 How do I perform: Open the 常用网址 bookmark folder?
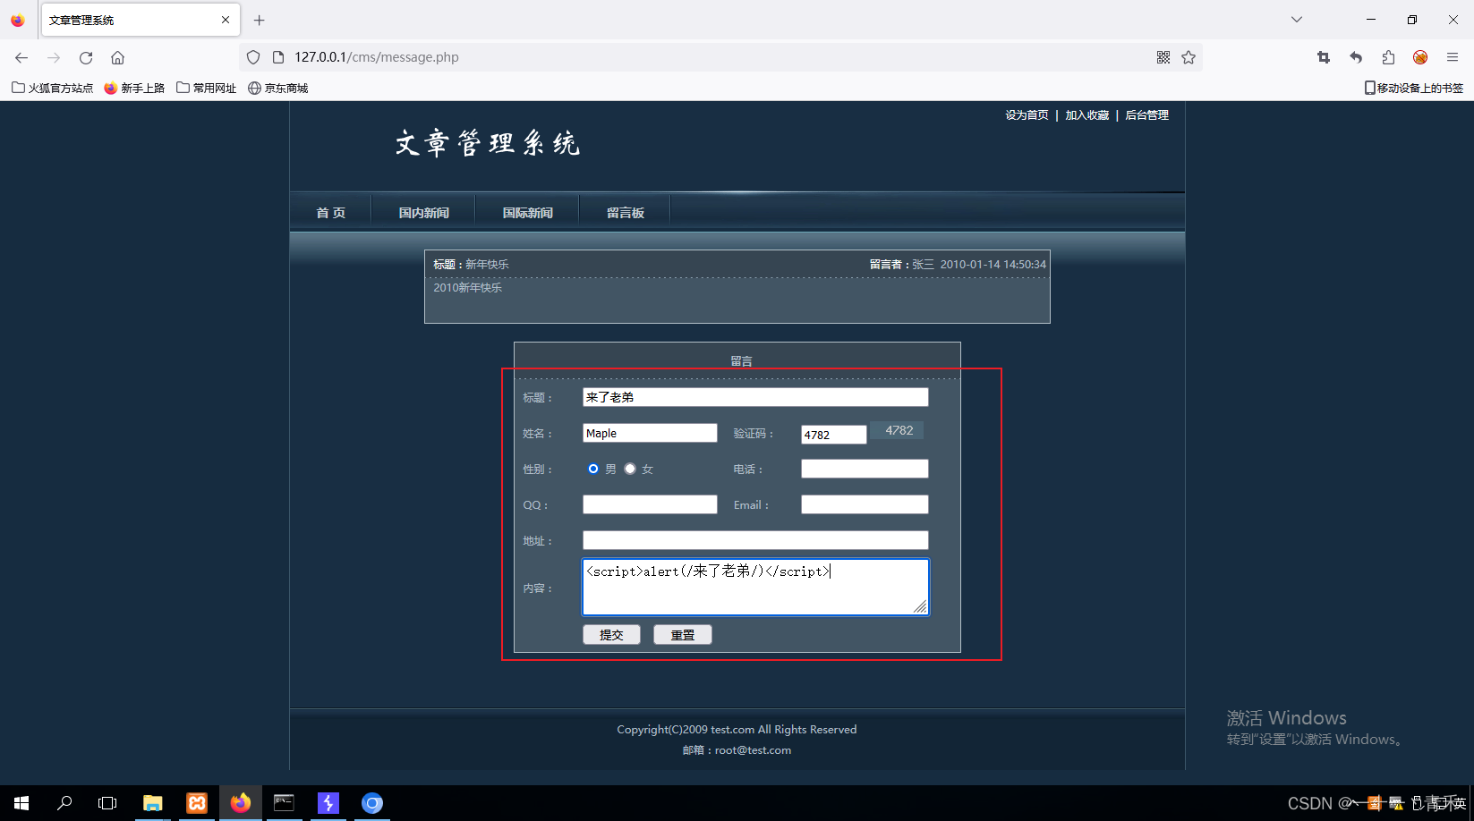(x=207, y=88)
